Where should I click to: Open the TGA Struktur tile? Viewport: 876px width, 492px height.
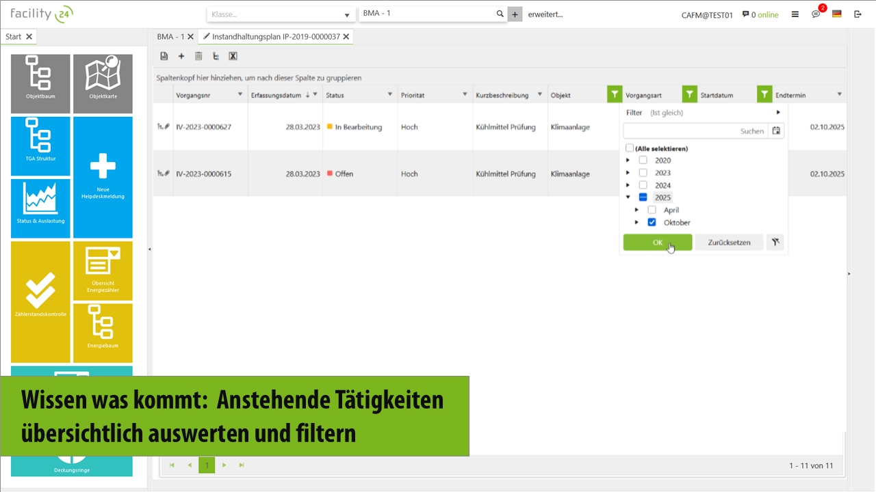pos(40,146)
